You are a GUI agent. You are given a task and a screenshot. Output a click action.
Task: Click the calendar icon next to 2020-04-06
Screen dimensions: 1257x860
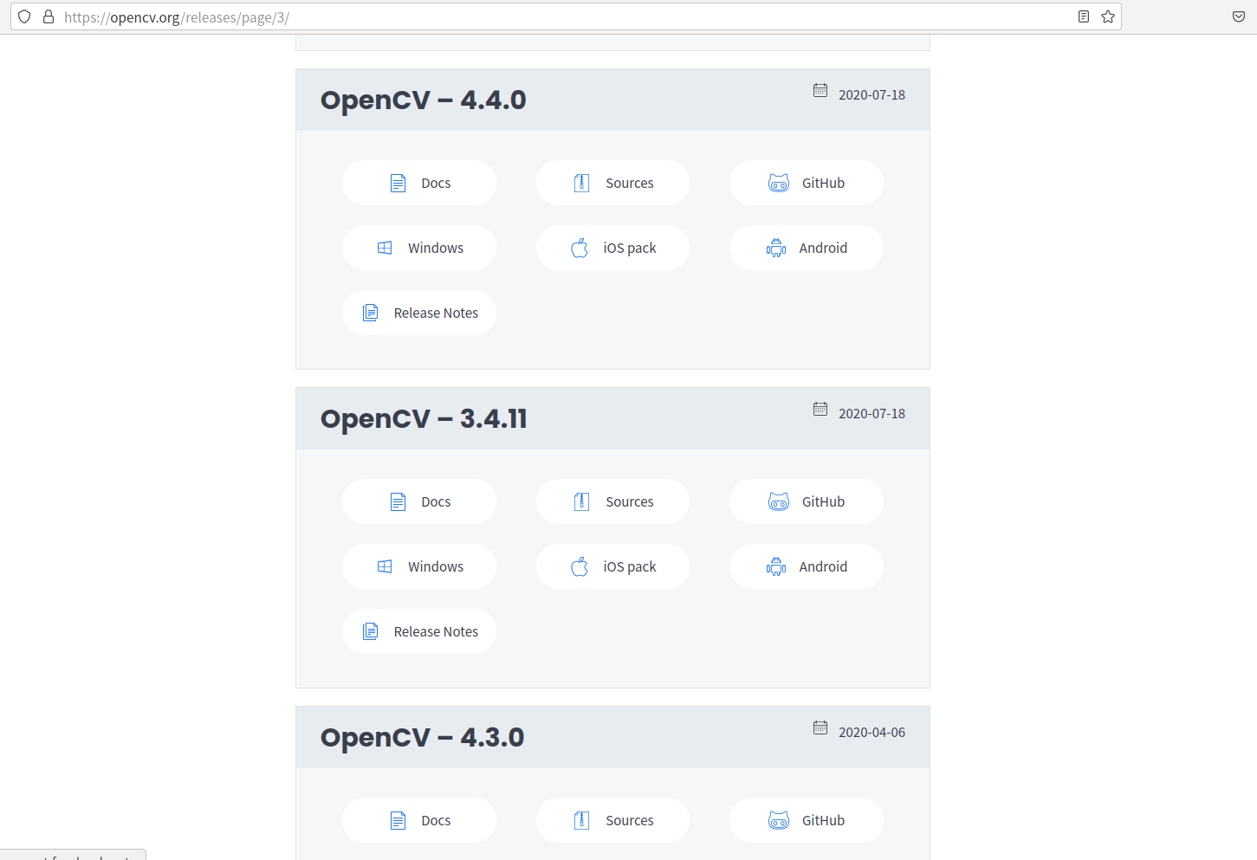coord(820,728)
